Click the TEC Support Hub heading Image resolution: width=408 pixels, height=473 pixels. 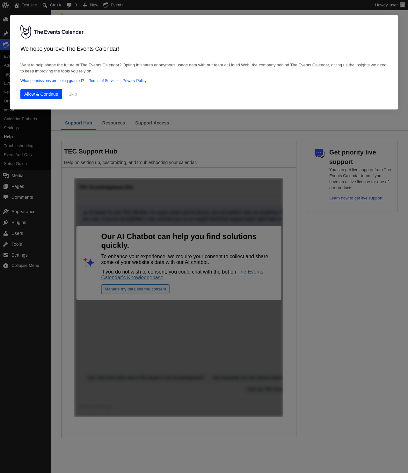click(91, 151)
